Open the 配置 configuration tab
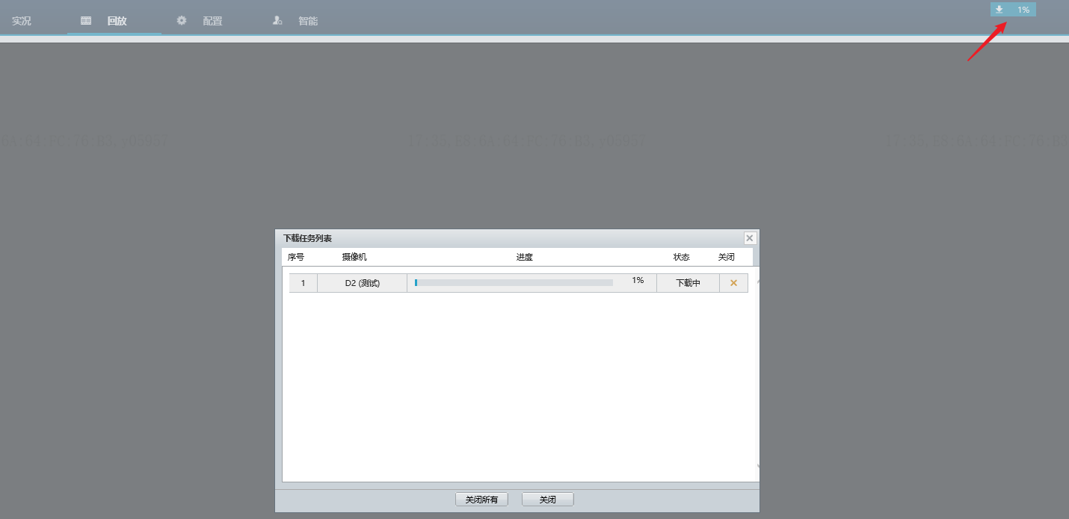Screen dimensions: 1069x519 click(x=212, y=21)
